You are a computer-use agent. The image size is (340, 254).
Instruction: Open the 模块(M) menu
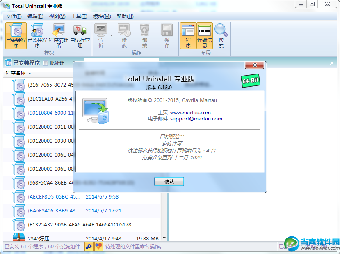(x=102, y=16)
